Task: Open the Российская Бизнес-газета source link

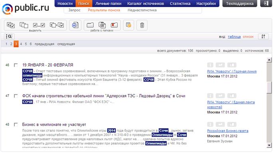Action: point(227,131)
